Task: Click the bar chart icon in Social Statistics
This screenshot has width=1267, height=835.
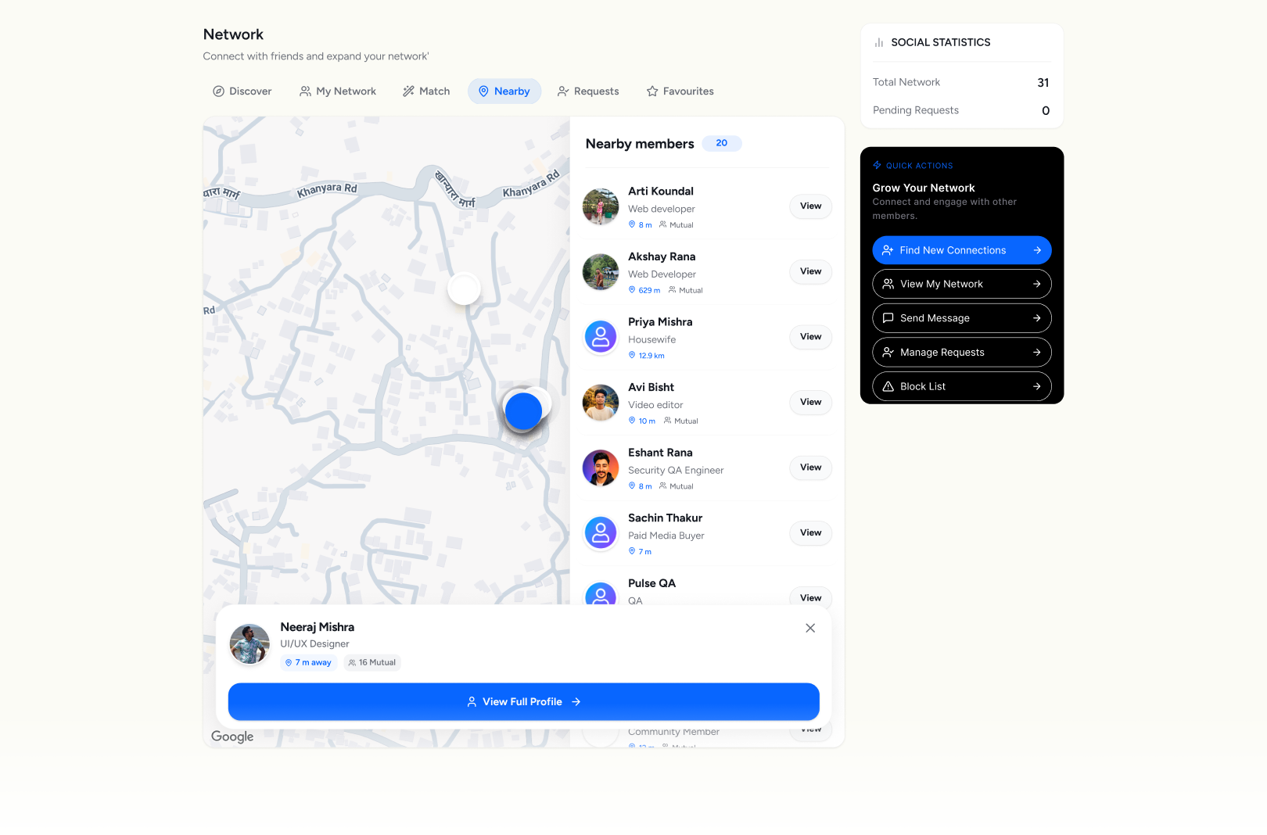Action: pos(879,42)
